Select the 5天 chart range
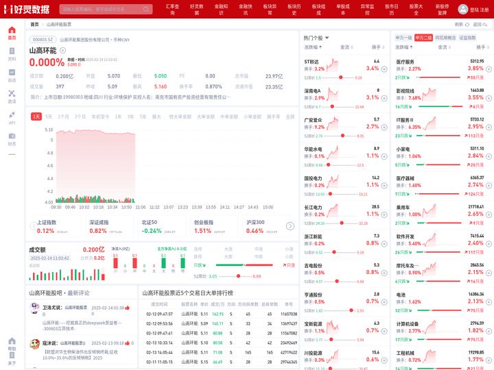The image size is (494, 370). [49, 116]
